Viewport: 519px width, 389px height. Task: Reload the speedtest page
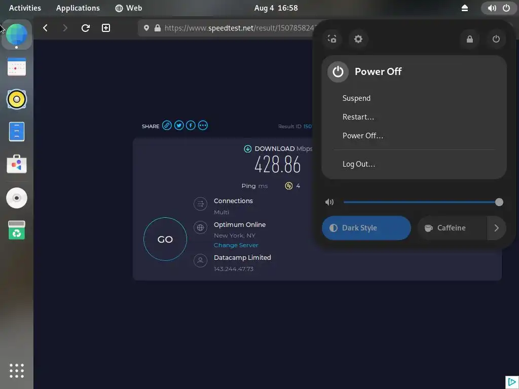(85, 28)
